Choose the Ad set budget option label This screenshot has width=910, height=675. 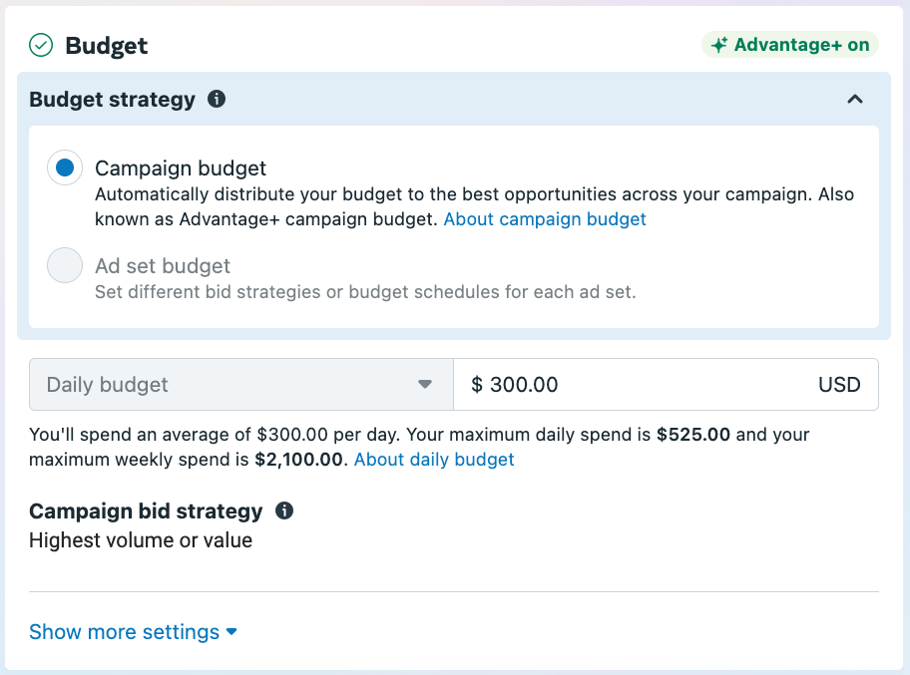coord(163,266)
